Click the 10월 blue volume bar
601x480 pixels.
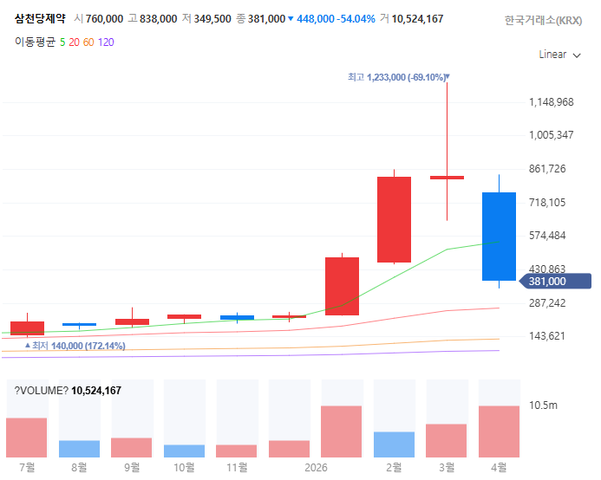tap(185, 451)
